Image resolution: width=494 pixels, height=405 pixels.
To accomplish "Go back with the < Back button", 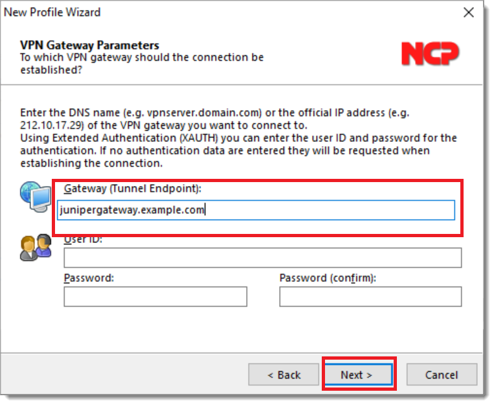I will pos(284,375).
